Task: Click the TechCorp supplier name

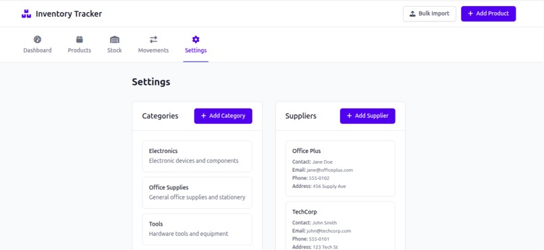Action: [304, 212]
